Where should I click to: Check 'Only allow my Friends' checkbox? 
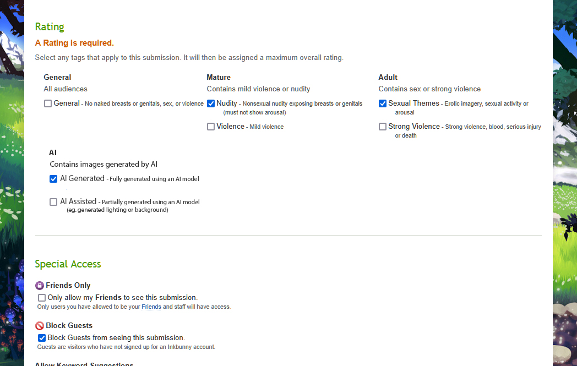click(x=42, y=298)
